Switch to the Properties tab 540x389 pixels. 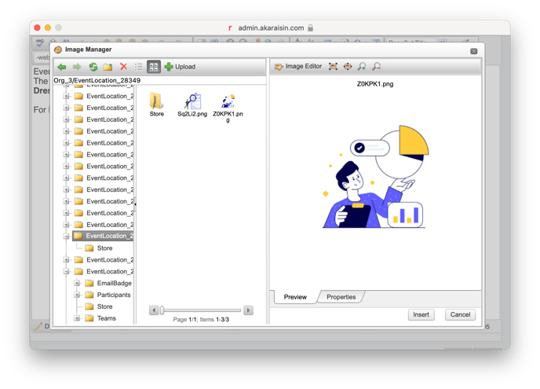[x=341, y=297]
